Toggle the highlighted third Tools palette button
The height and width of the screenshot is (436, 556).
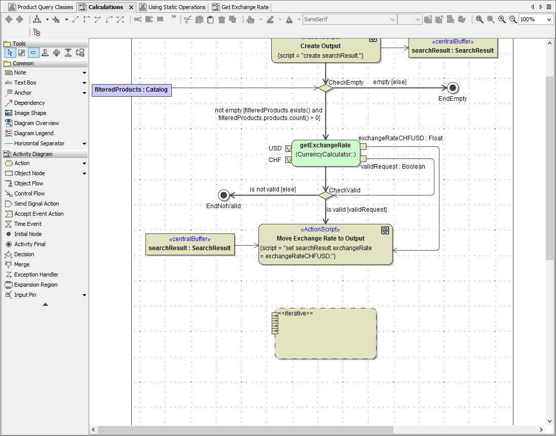[x=33, y=53]
